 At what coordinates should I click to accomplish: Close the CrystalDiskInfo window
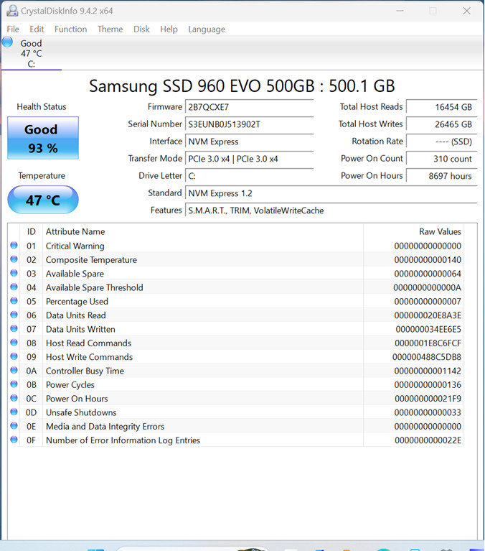click(466, 11)
